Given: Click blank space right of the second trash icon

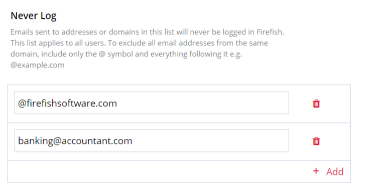Looking at the screenshot, I should click(335, 141).
